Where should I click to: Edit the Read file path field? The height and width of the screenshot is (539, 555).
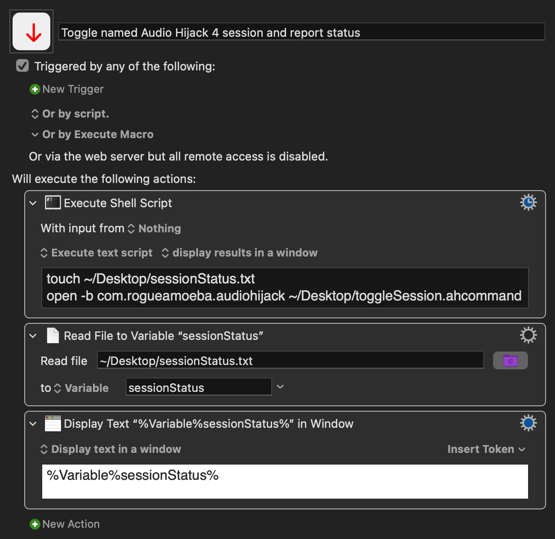point(290,360)
